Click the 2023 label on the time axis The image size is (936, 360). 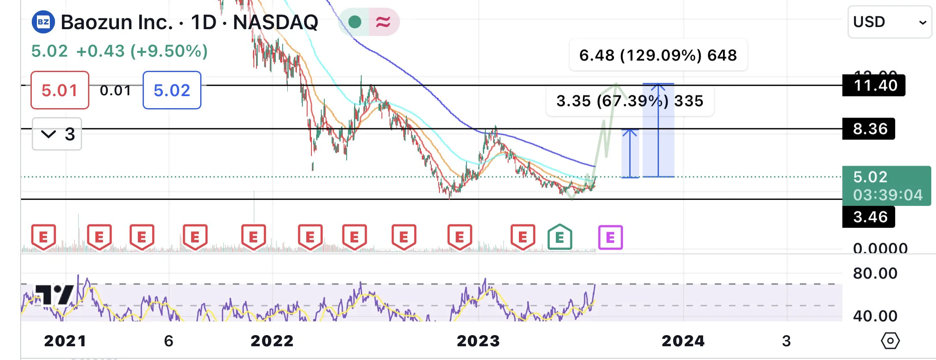coord(478,341)
